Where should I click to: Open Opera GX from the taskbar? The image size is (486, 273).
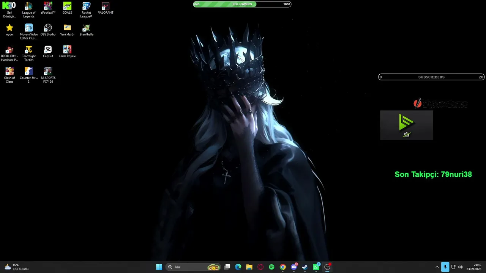(x=260, y=267)
